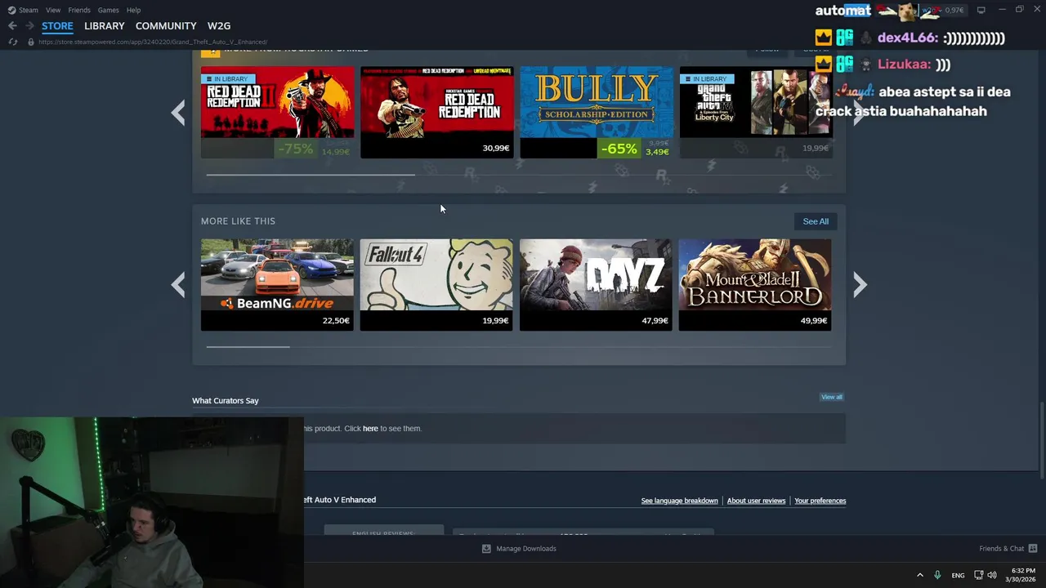Open Red Dead Redemption II game card

278,113
